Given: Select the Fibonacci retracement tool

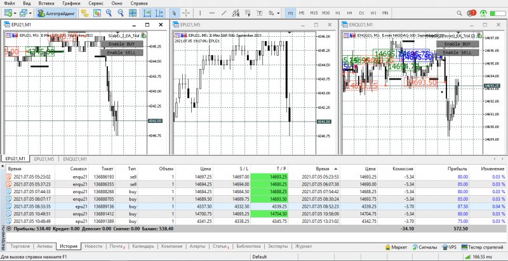Looking at the screenshot, I should (248, 13).
